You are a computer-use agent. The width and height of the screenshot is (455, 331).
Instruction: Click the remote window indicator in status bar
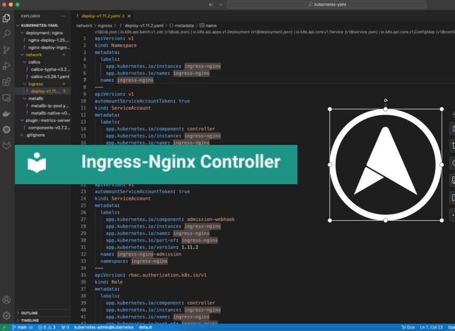click(x=4, y=327)
